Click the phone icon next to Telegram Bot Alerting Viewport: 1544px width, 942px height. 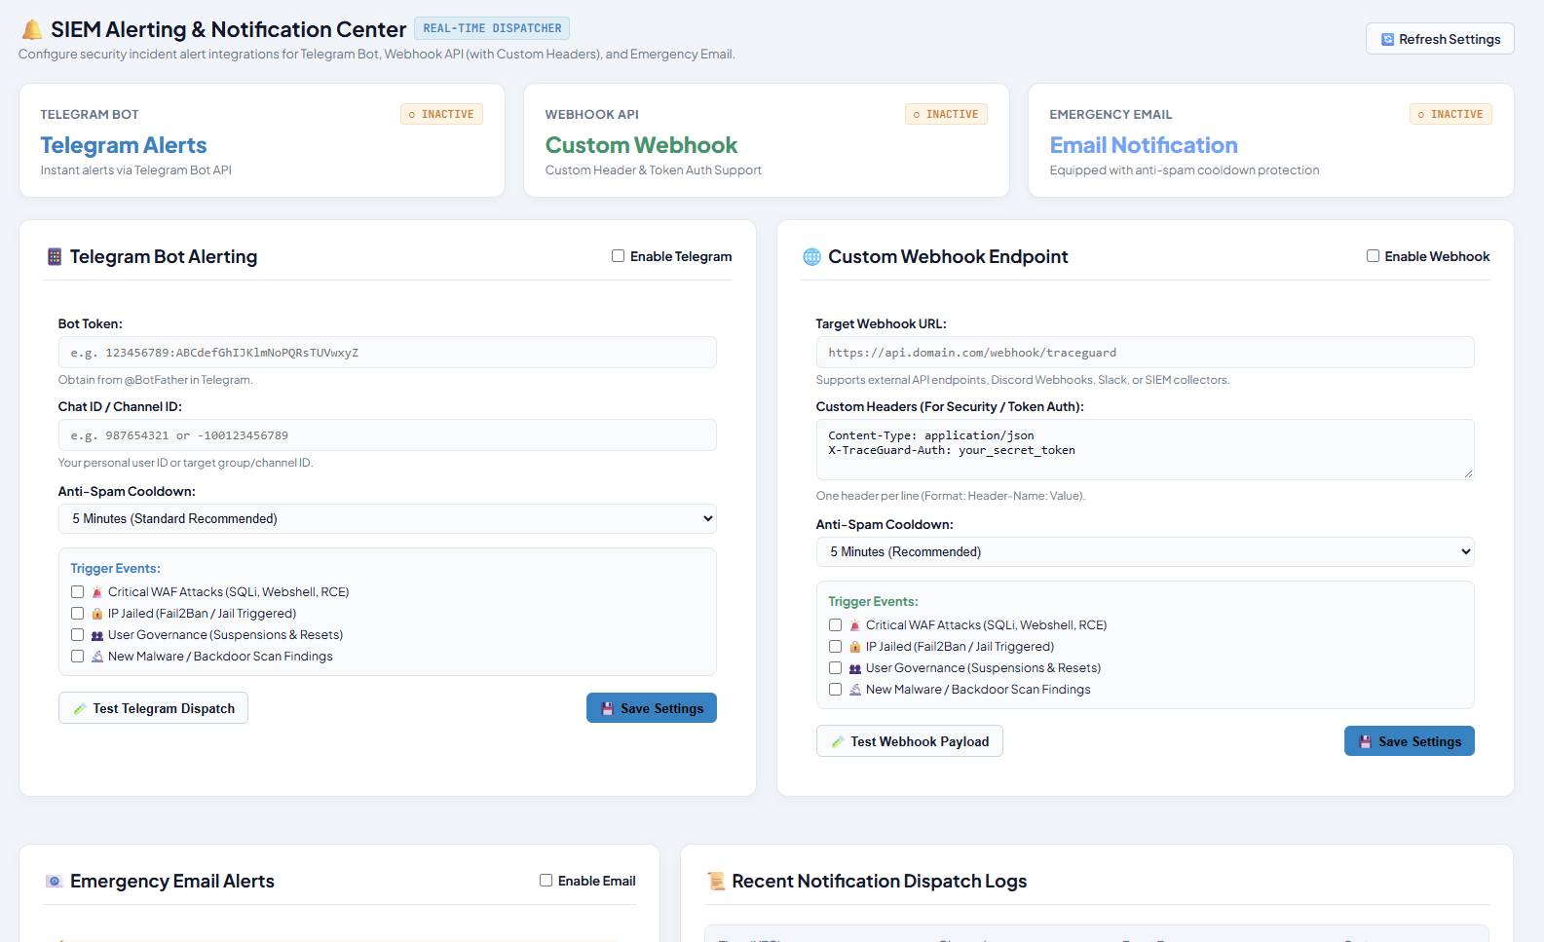pyautogui.click(x=55, y=256)
